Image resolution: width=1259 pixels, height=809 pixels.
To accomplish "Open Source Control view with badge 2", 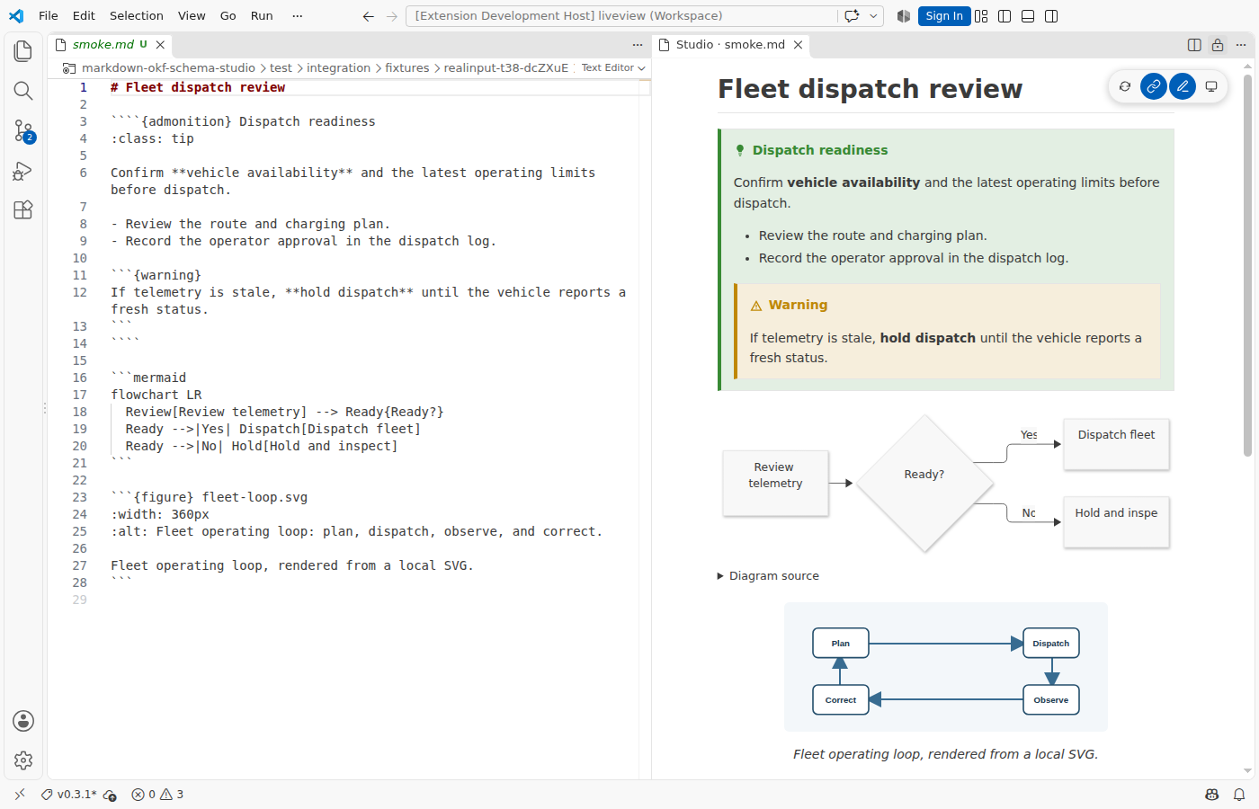I will (x=23, y=131).
